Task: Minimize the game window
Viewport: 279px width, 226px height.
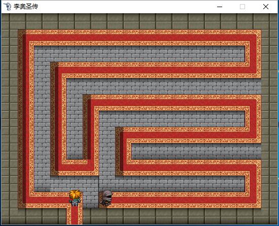Action: click(220, 7)
